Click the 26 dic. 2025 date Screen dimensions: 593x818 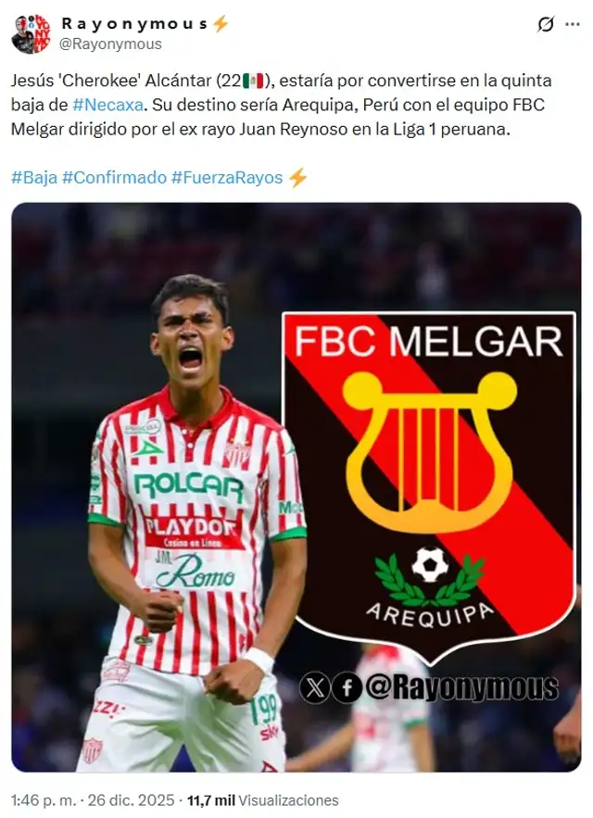(x=131, y=800)
